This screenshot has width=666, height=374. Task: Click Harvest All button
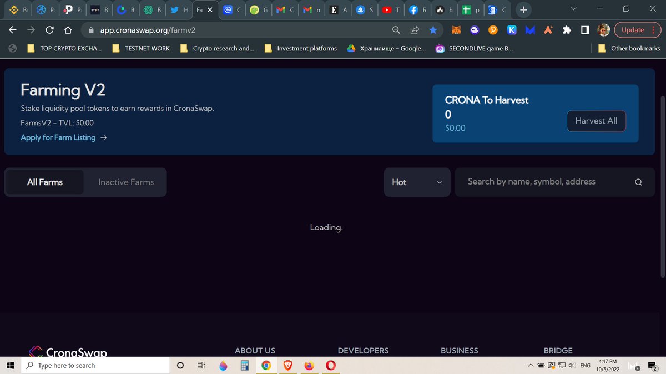point(596,121)
